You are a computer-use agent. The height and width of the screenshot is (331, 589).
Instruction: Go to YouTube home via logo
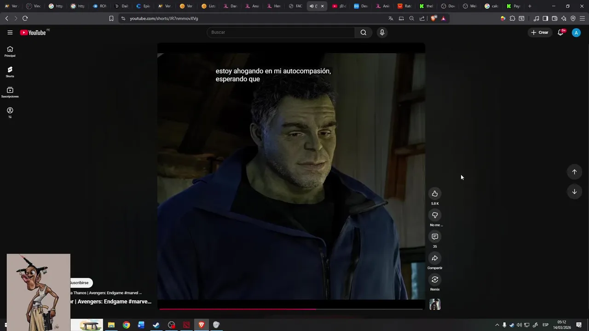point(33,33)
